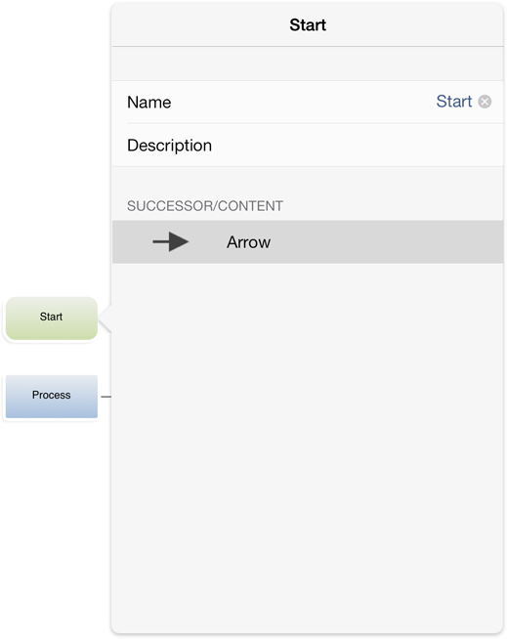Click the white canvas above Start node
This screenshot has width=507, height=639.
(53, 147)
